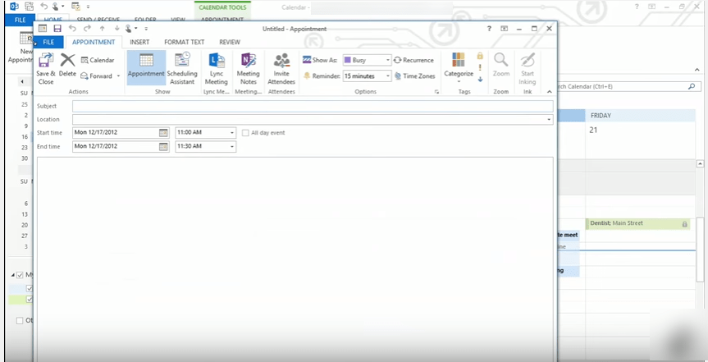
Task: Expand the Location field dropdown arrow
Action: (549, 120)
